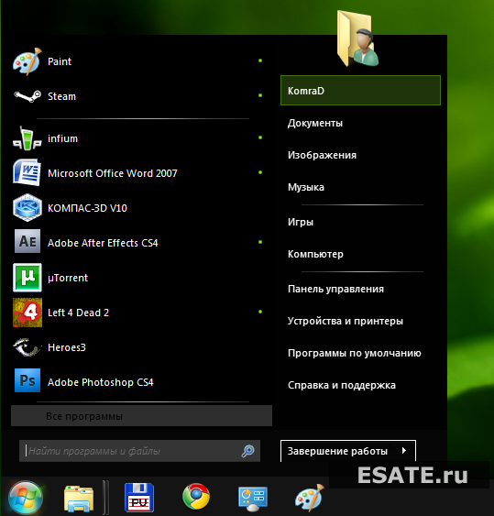Open Программы по умолчанию

point(354,353)
